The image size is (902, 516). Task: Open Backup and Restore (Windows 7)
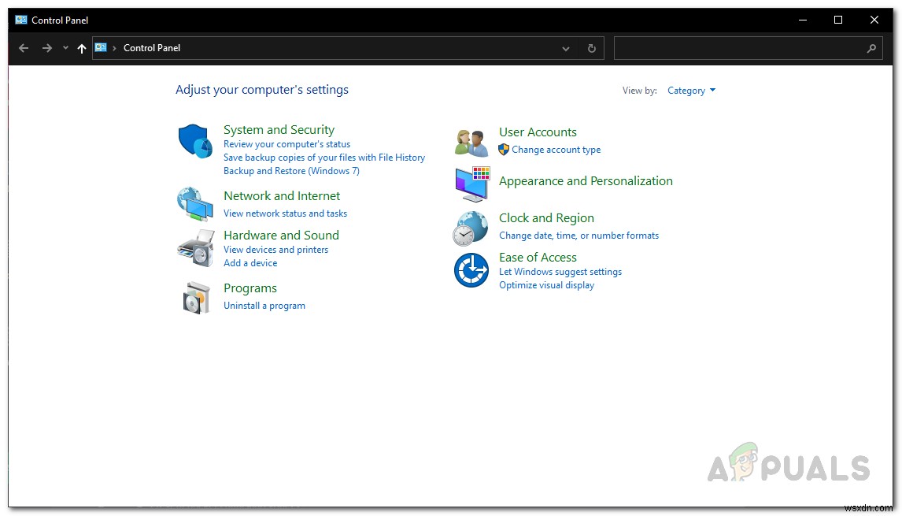(x=291, y=170)
